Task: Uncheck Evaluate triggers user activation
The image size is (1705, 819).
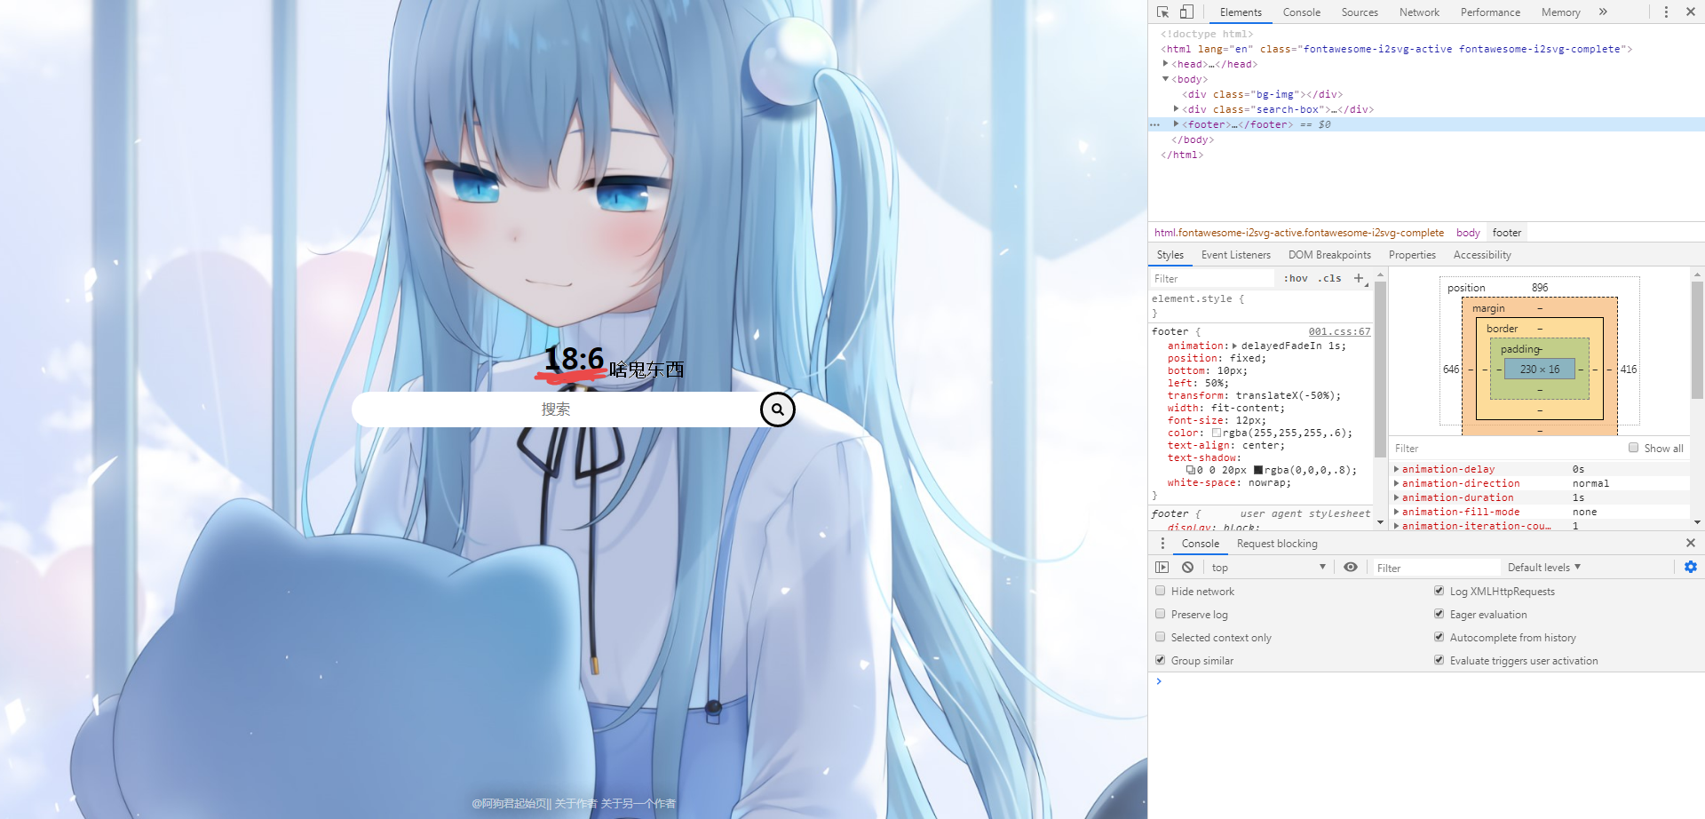Action: coord(1439,660)
